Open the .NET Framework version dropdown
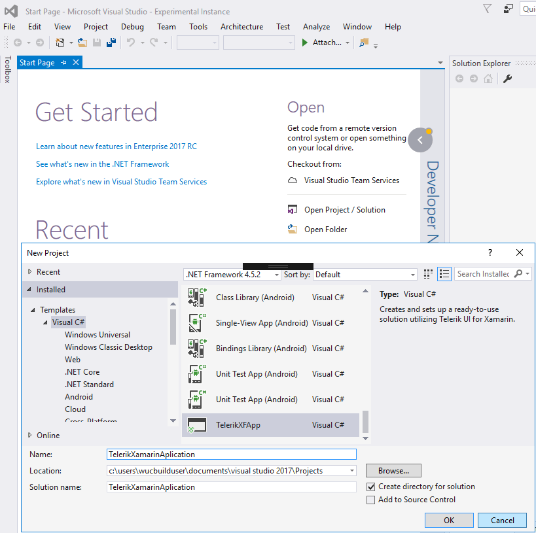Viewport: 536px width, 533px height. (x=232, y=275)
